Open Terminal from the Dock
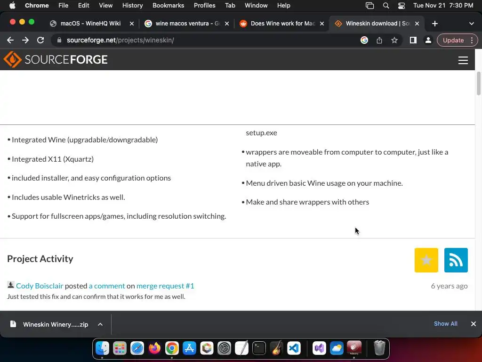The width and height of the screenshot is (482, 362). click(x=259, y=348)
